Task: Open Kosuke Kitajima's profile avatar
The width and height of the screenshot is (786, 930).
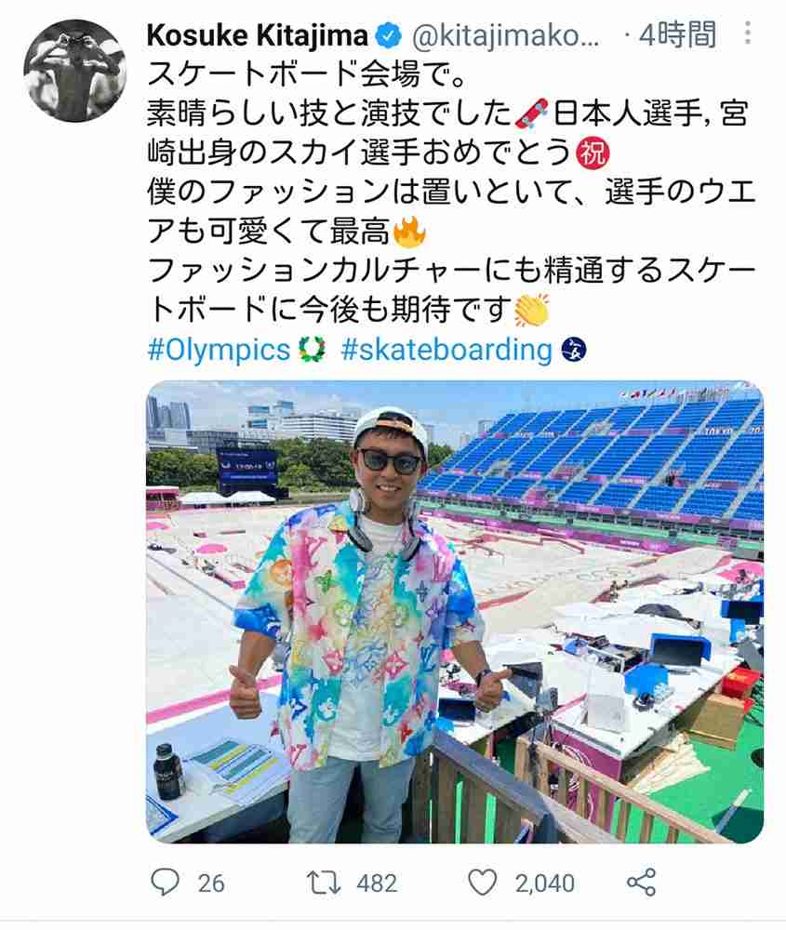Action: click(x=74, y=71)
